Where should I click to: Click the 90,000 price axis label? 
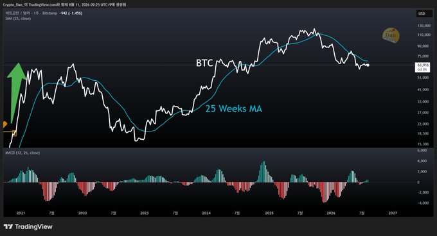pos(423,46)
